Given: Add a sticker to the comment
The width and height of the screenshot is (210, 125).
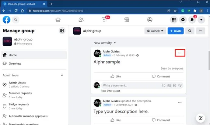Looking at the screenshot, I should point(180,85).
